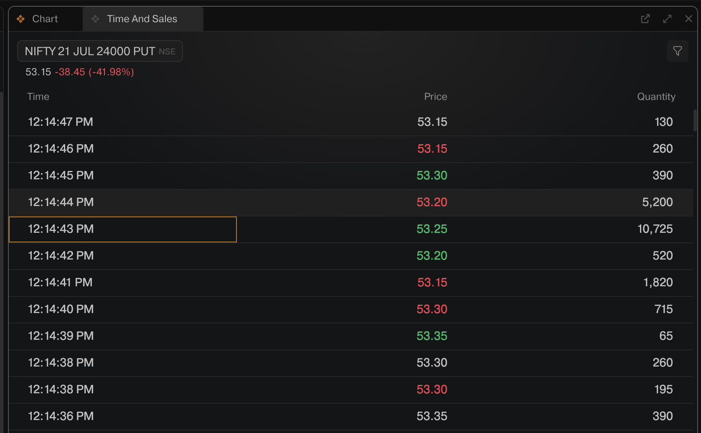Select the 12:14:43 PM trade row
This screenshot has width=701, height=433.
351,229
